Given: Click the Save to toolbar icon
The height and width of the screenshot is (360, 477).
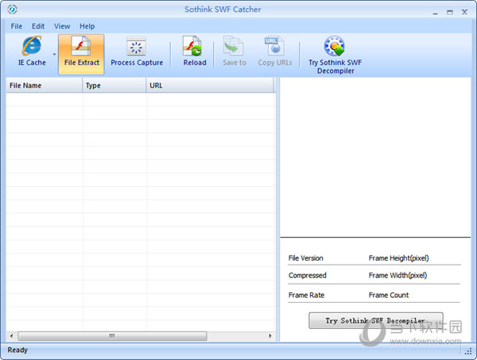Looking at the screenshot, I should pos(234,51).
